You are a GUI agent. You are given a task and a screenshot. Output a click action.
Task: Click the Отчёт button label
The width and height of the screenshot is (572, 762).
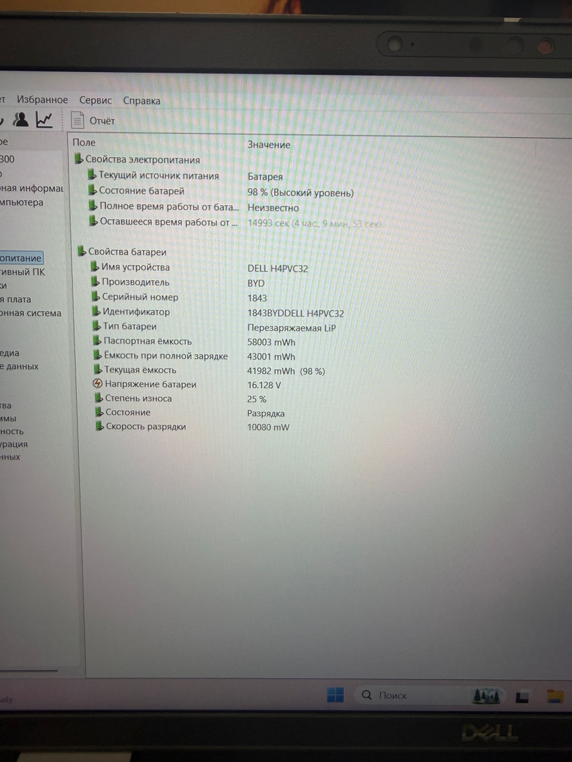[102, 121]
